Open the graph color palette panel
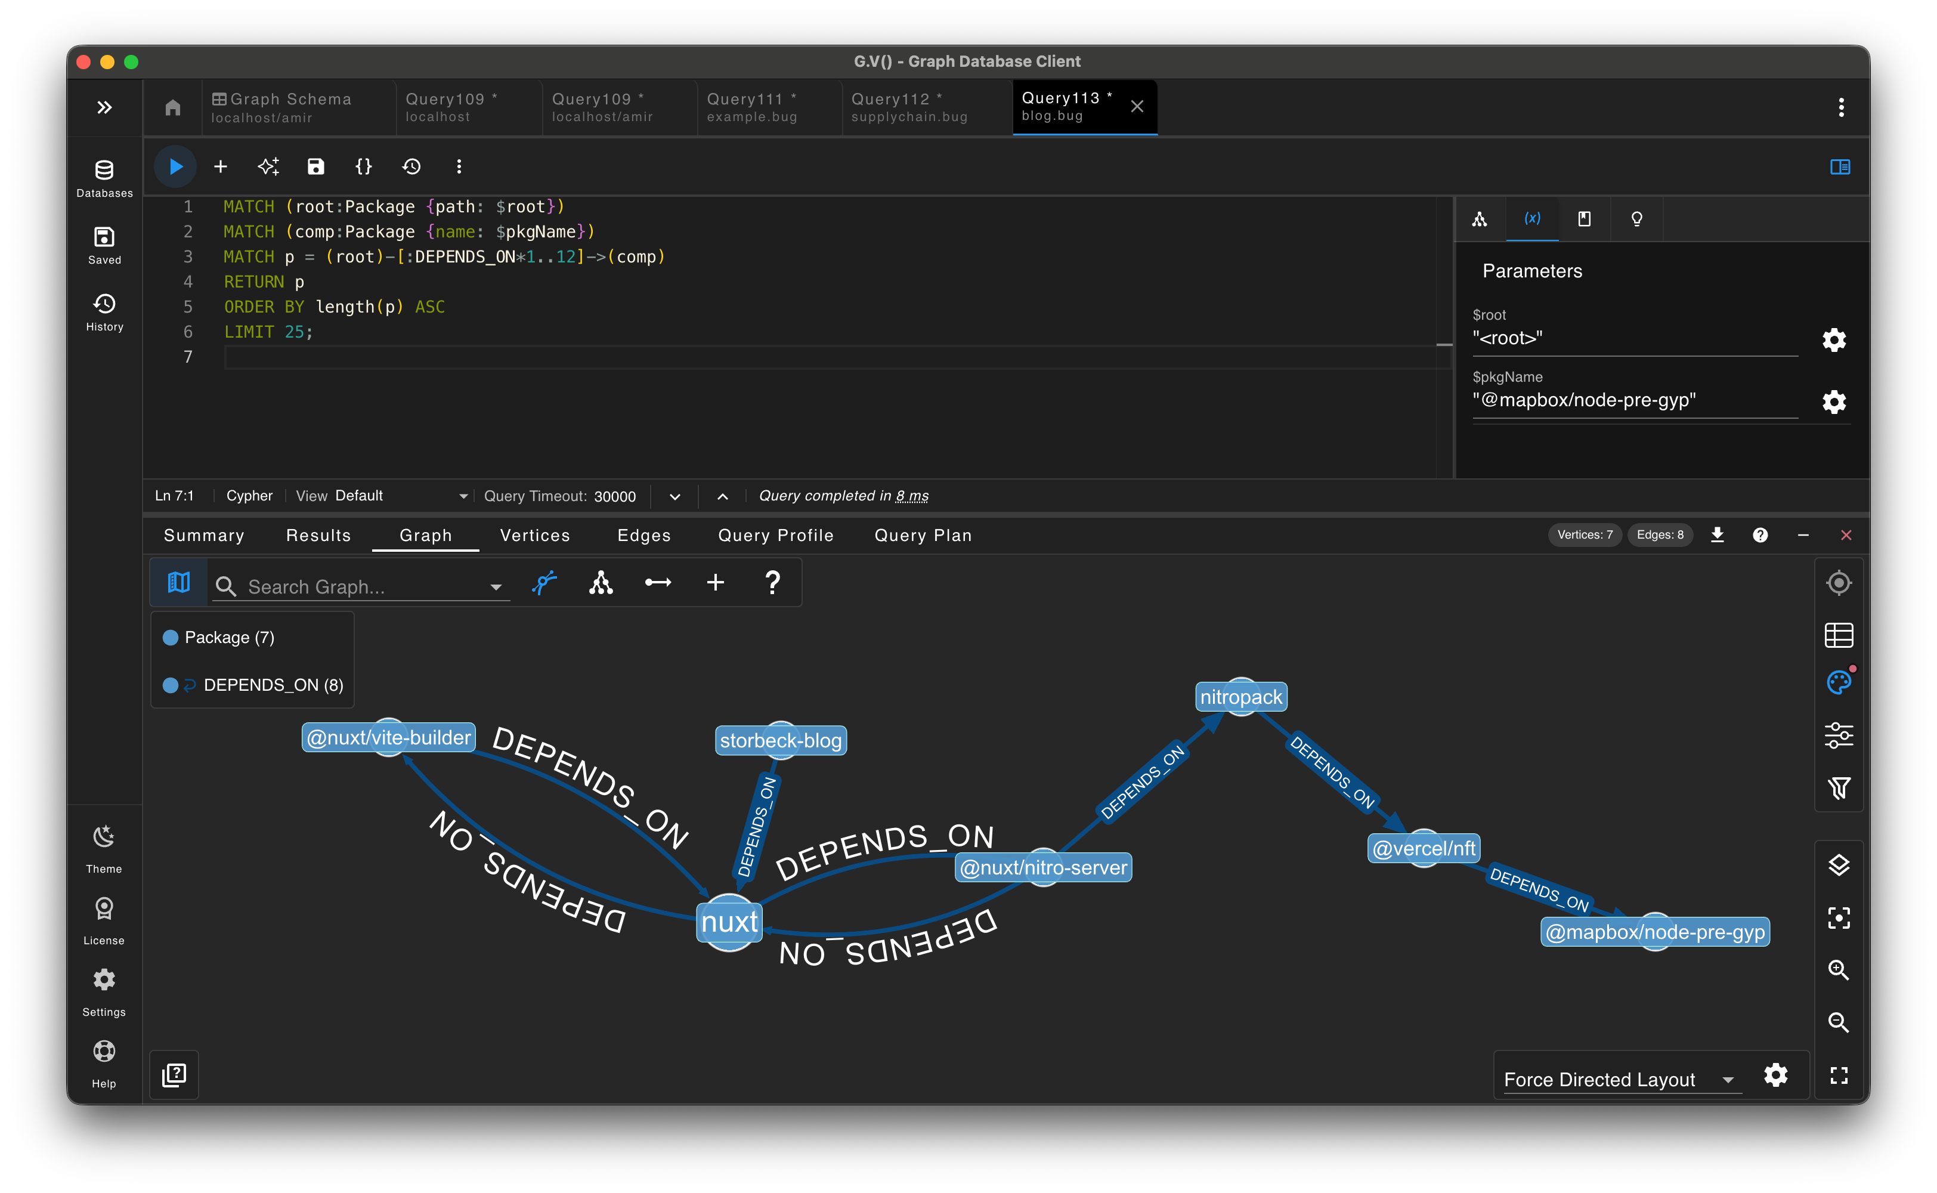The image size is (1937, 1193). click(1839, 682)
